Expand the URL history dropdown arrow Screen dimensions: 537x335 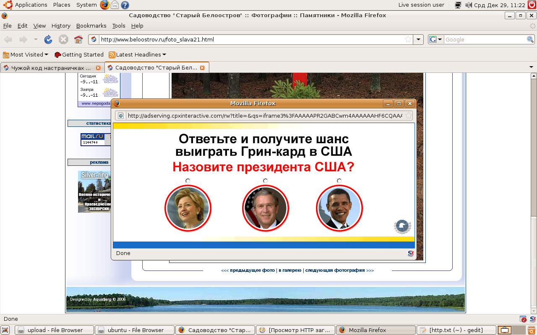[x=418, y=39]
